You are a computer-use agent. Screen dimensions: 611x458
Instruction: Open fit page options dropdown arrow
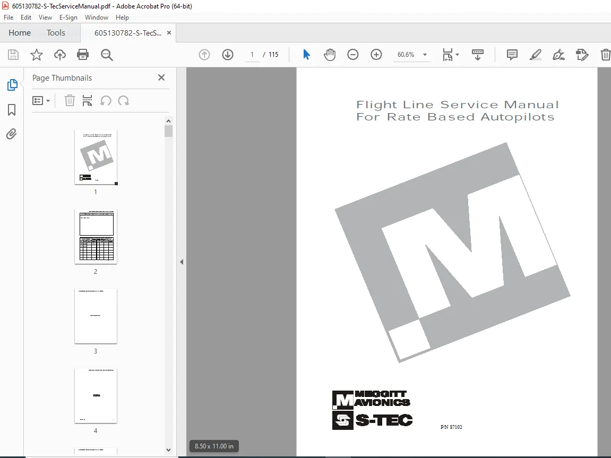click(x=458, y=55)
